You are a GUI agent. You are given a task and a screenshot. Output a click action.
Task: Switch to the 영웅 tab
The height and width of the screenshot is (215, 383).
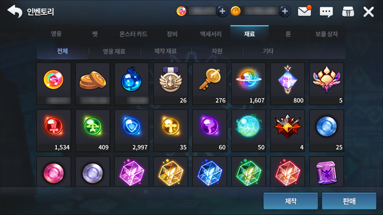(x=56, y=34)
